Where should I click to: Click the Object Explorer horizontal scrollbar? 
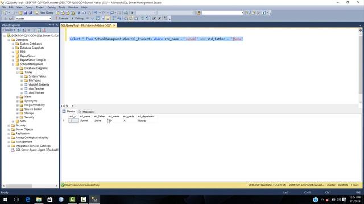pyautogui.click(x=30, y=186)
